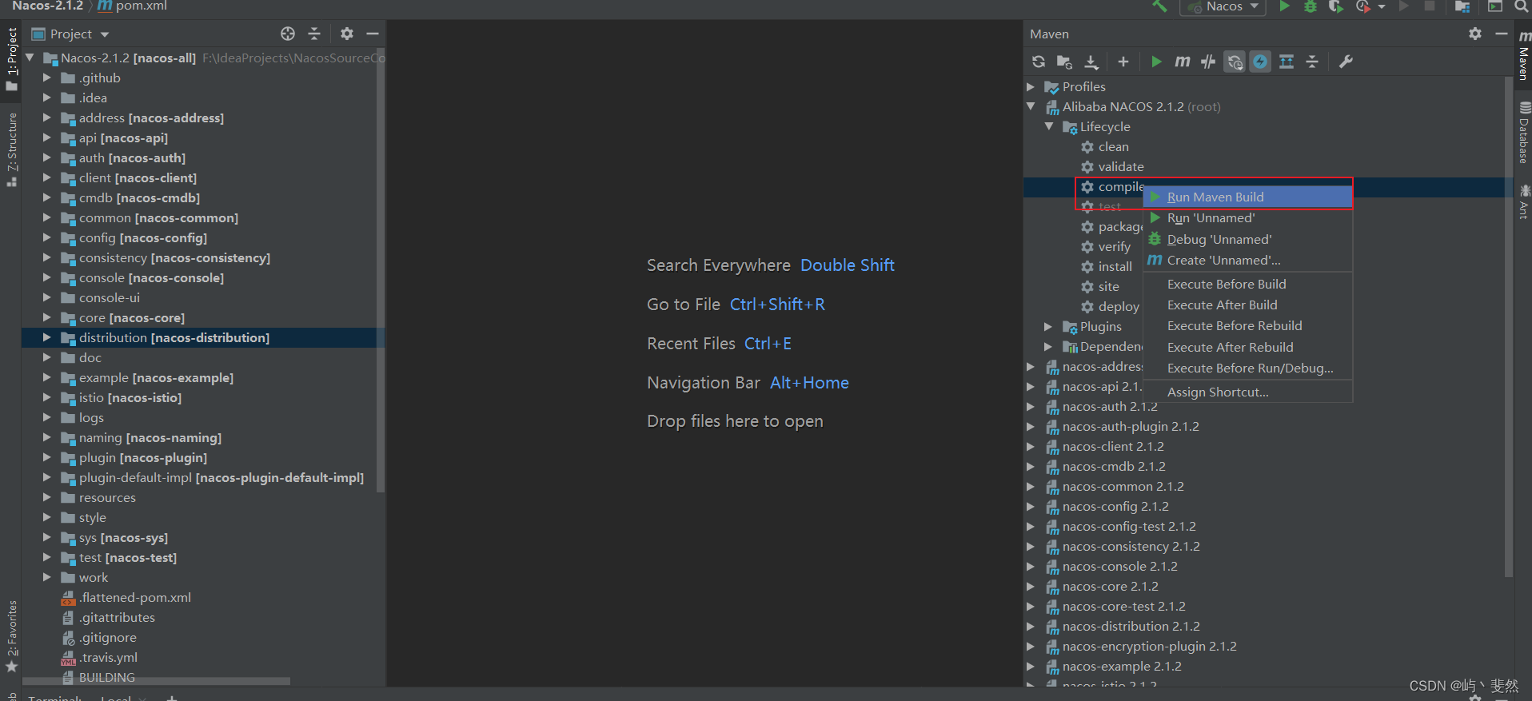Collapse Lifecycle node in Maven tree
This screenshot has height=701, width=1532.
click(1049, 126)
